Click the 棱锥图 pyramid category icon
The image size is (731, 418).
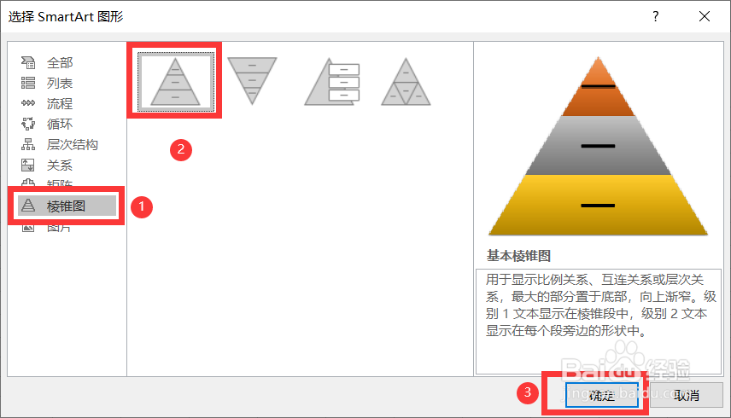coord(28,206)
